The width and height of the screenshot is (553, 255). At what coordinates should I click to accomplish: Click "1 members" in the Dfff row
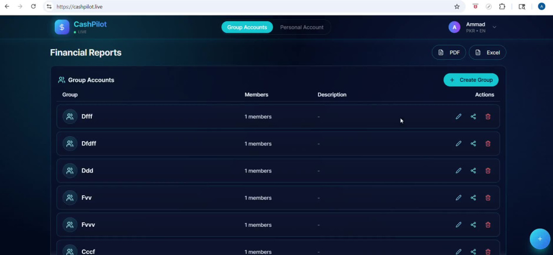tap(258, 117)
